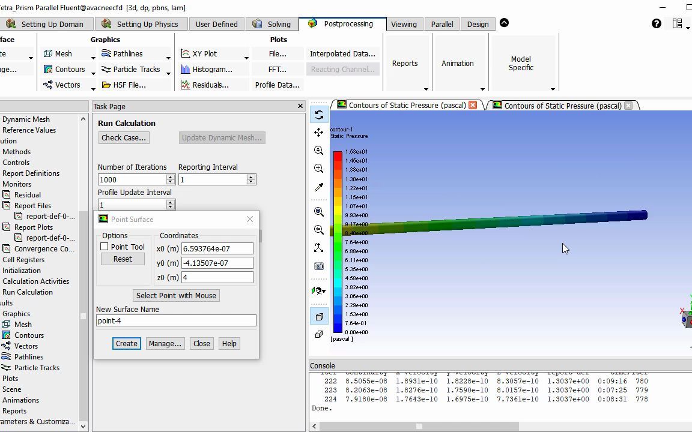
Task: Expand the Contours dropdown arrow
Action: [94, 73]
